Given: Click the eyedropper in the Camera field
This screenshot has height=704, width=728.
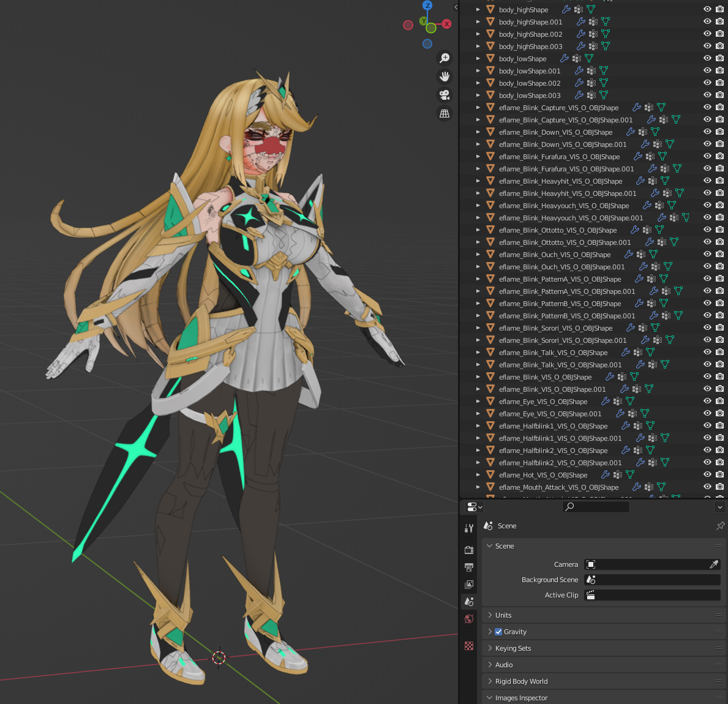Looking at the screenshot, I should [713, 564].
